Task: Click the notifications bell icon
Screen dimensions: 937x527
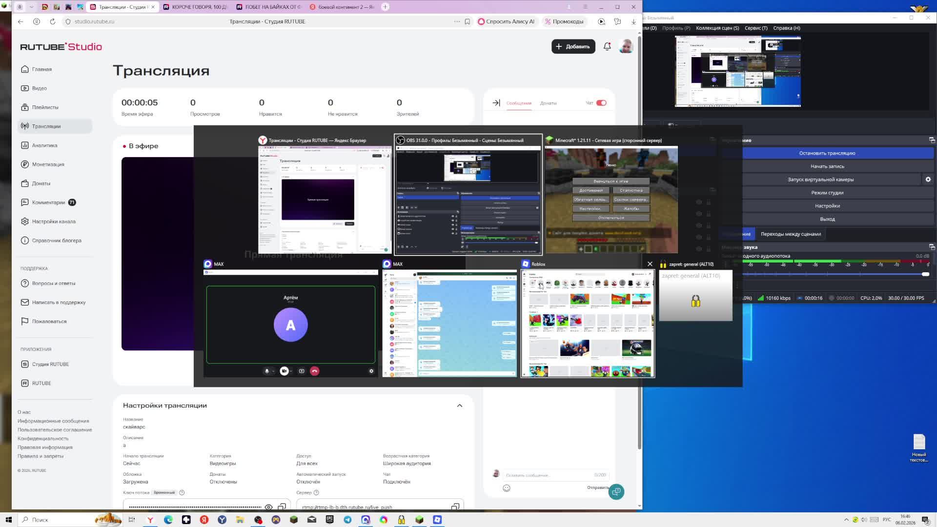Action: point(607,46)
